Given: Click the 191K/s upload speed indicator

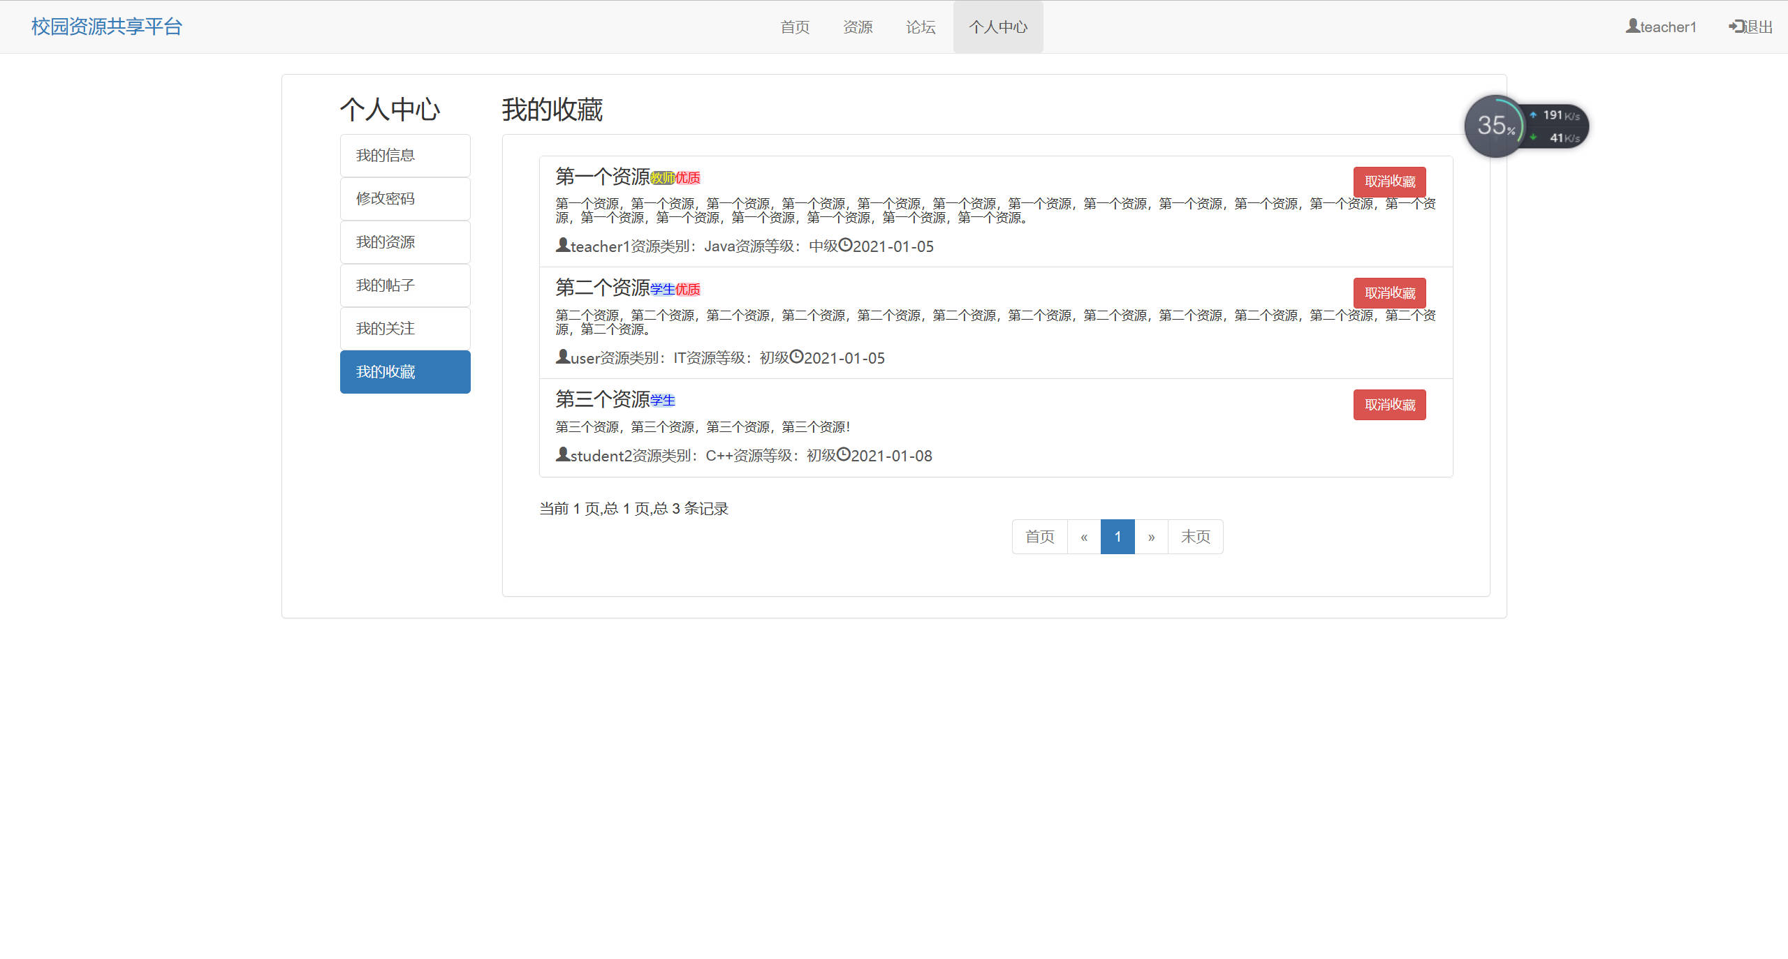Looking at the screenshot, I should tap(1554, 114).
